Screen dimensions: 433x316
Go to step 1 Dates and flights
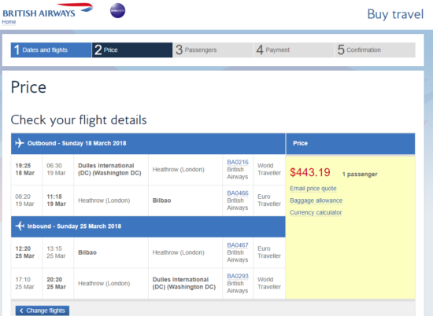tap(51, 50)
